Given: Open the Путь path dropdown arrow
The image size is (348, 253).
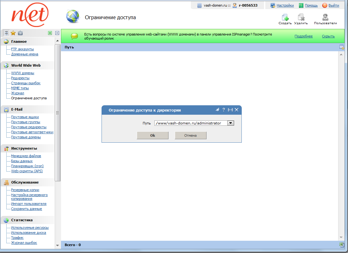Looking at the screenshot, I should coord(231,123).
